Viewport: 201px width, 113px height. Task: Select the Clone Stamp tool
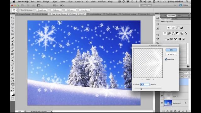pos(13,44)
